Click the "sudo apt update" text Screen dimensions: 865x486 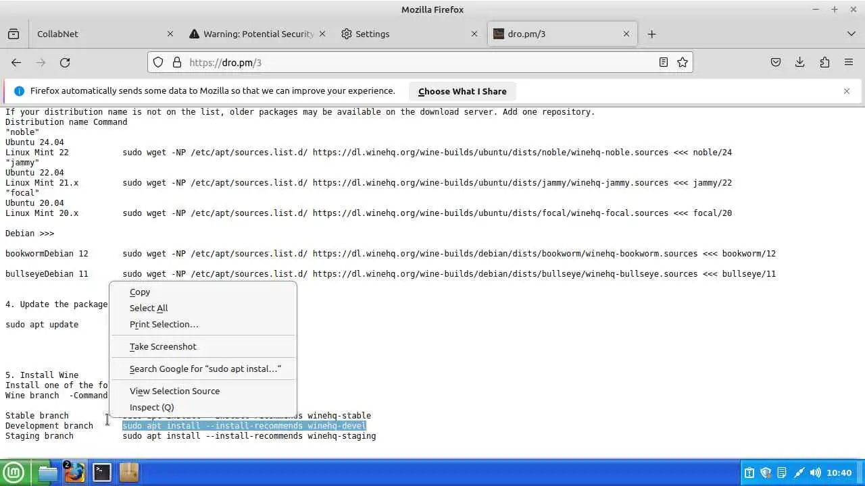[x=42, y=325]
